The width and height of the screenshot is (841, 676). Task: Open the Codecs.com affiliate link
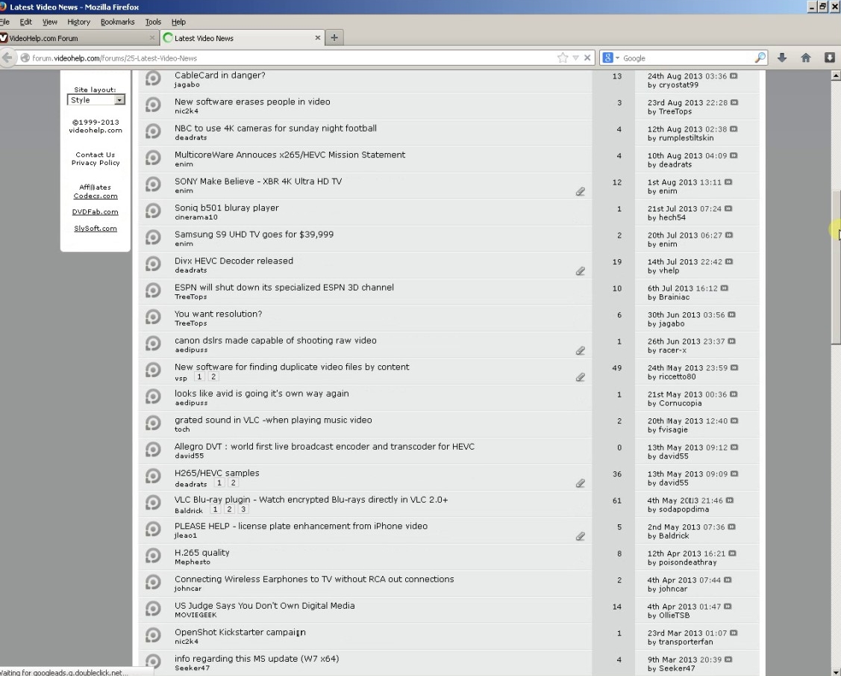96,196
